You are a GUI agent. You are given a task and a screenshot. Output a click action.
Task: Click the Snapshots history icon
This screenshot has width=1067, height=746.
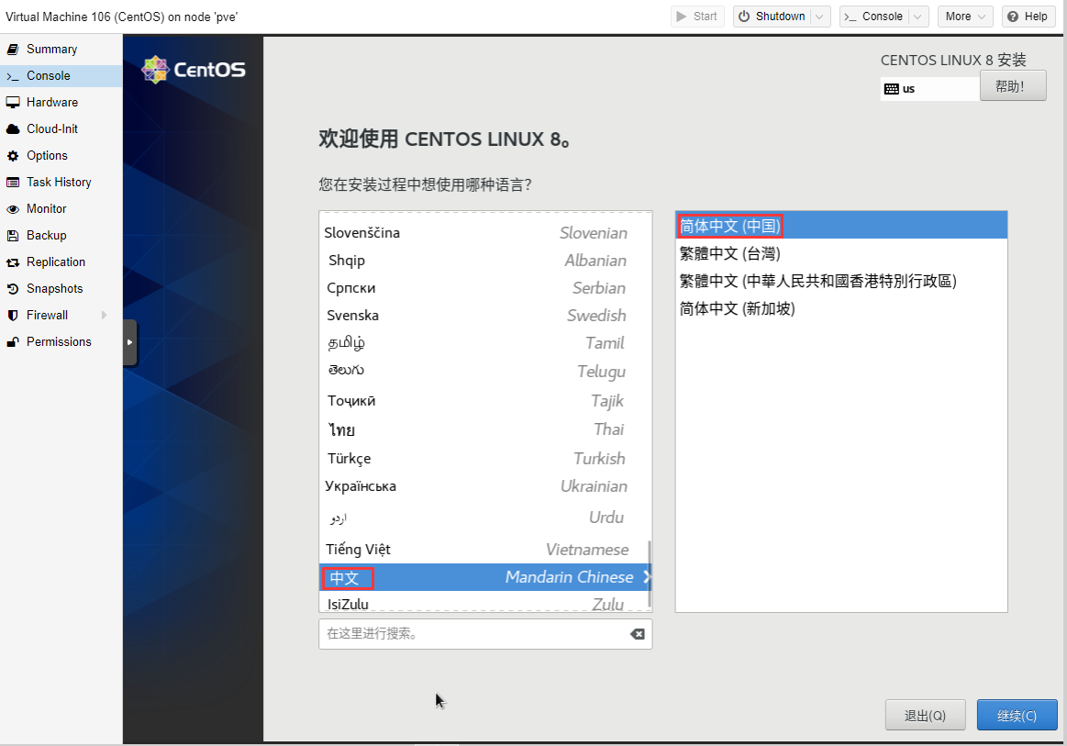(13, 289)
